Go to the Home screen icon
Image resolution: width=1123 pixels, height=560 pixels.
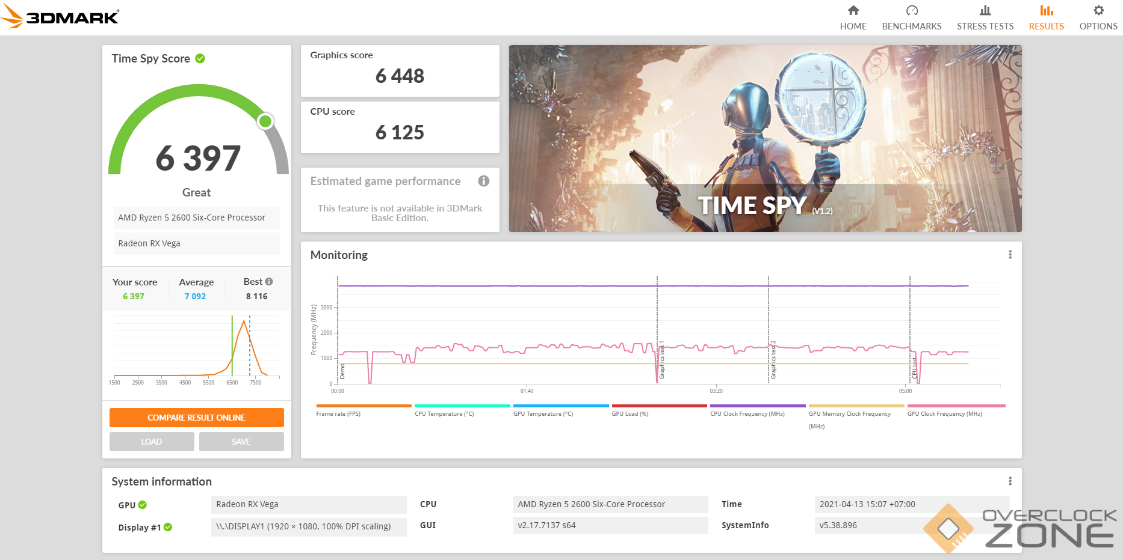853,11
